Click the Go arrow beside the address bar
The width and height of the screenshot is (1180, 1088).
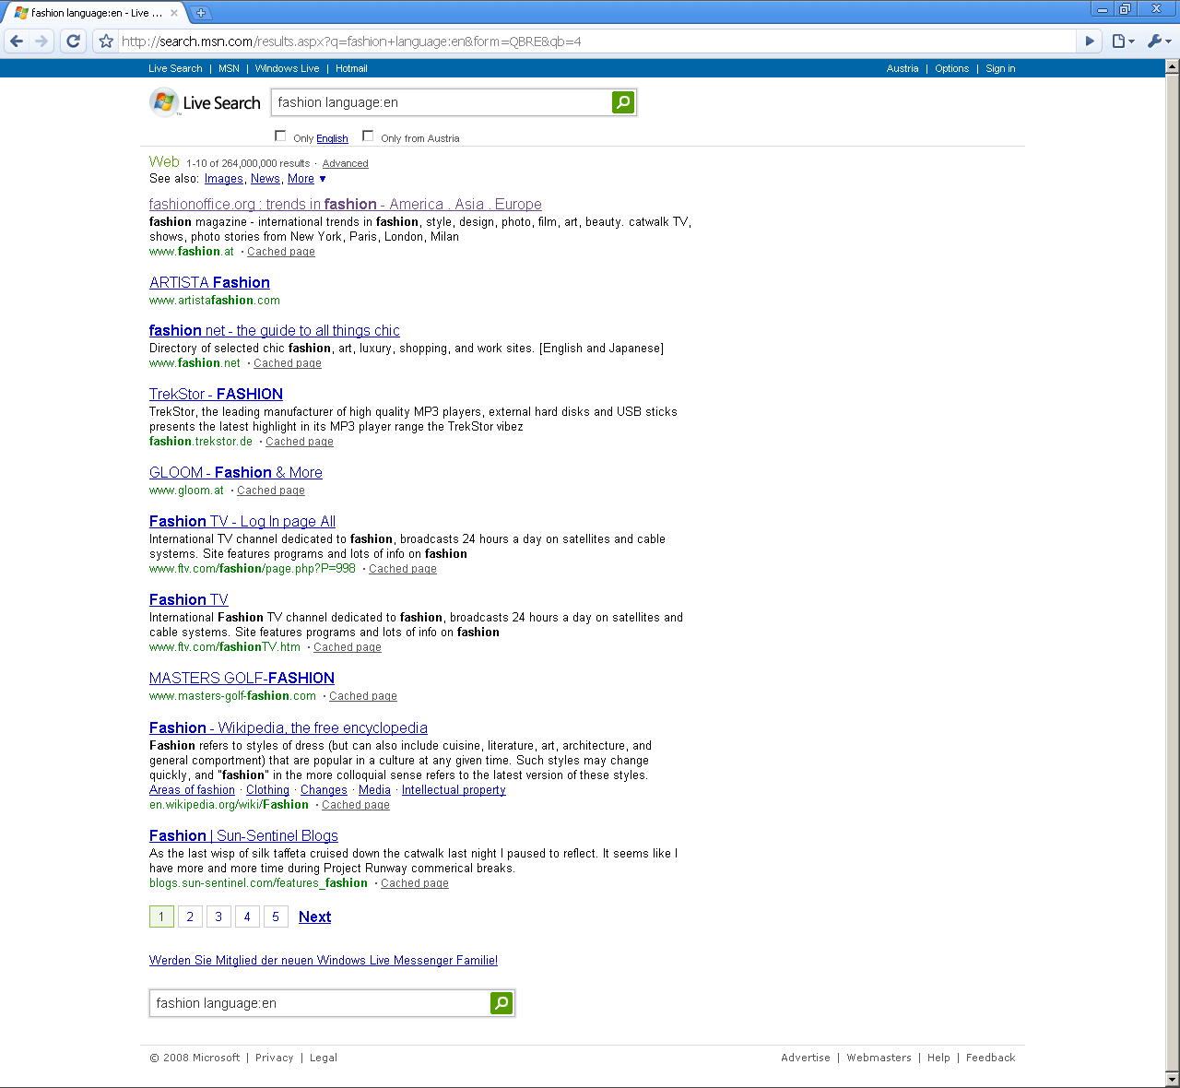coord(1090,41)
